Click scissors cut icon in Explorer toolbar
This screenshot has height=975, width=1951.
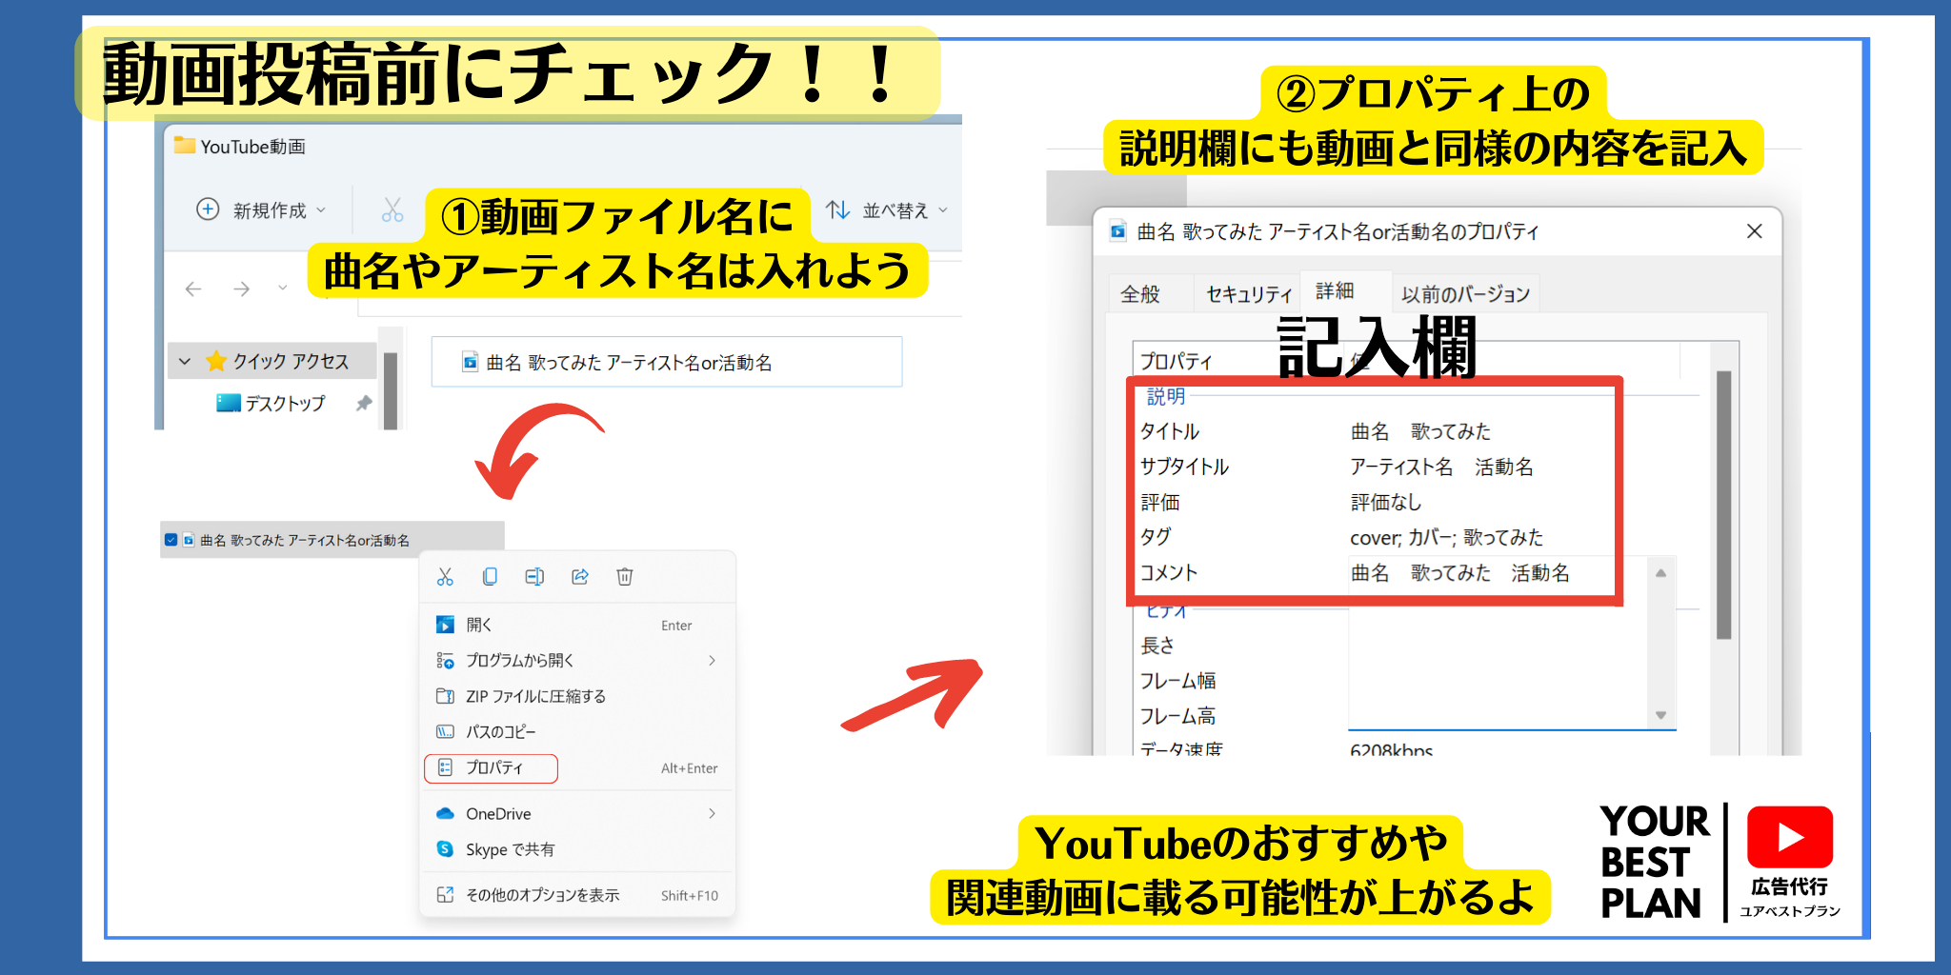(x=392, y=209)
